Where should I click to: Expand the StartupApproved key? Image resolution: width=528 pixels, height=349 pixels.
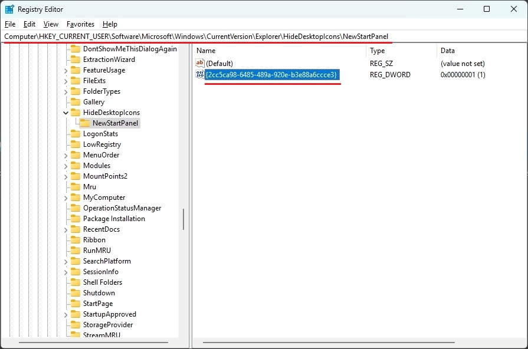coord(65,315)
